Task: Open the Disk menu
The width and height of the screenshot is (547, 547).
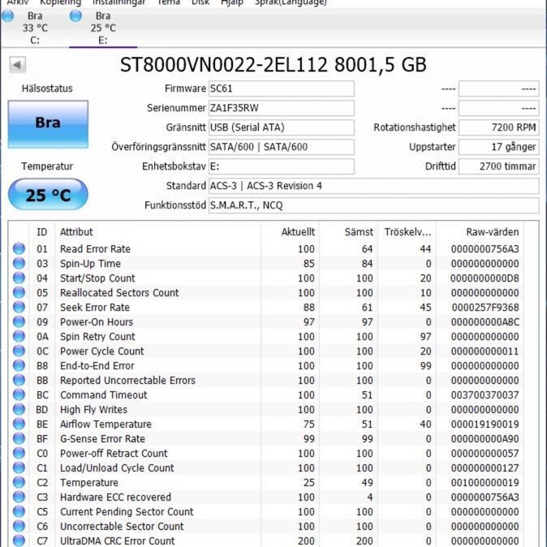Action: pos(200,2)
